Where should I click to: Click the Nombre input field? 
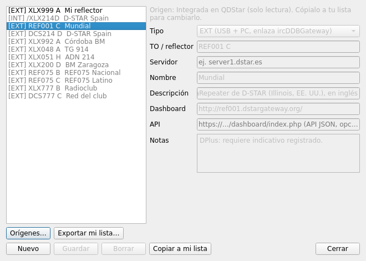(x=278, y=78)
